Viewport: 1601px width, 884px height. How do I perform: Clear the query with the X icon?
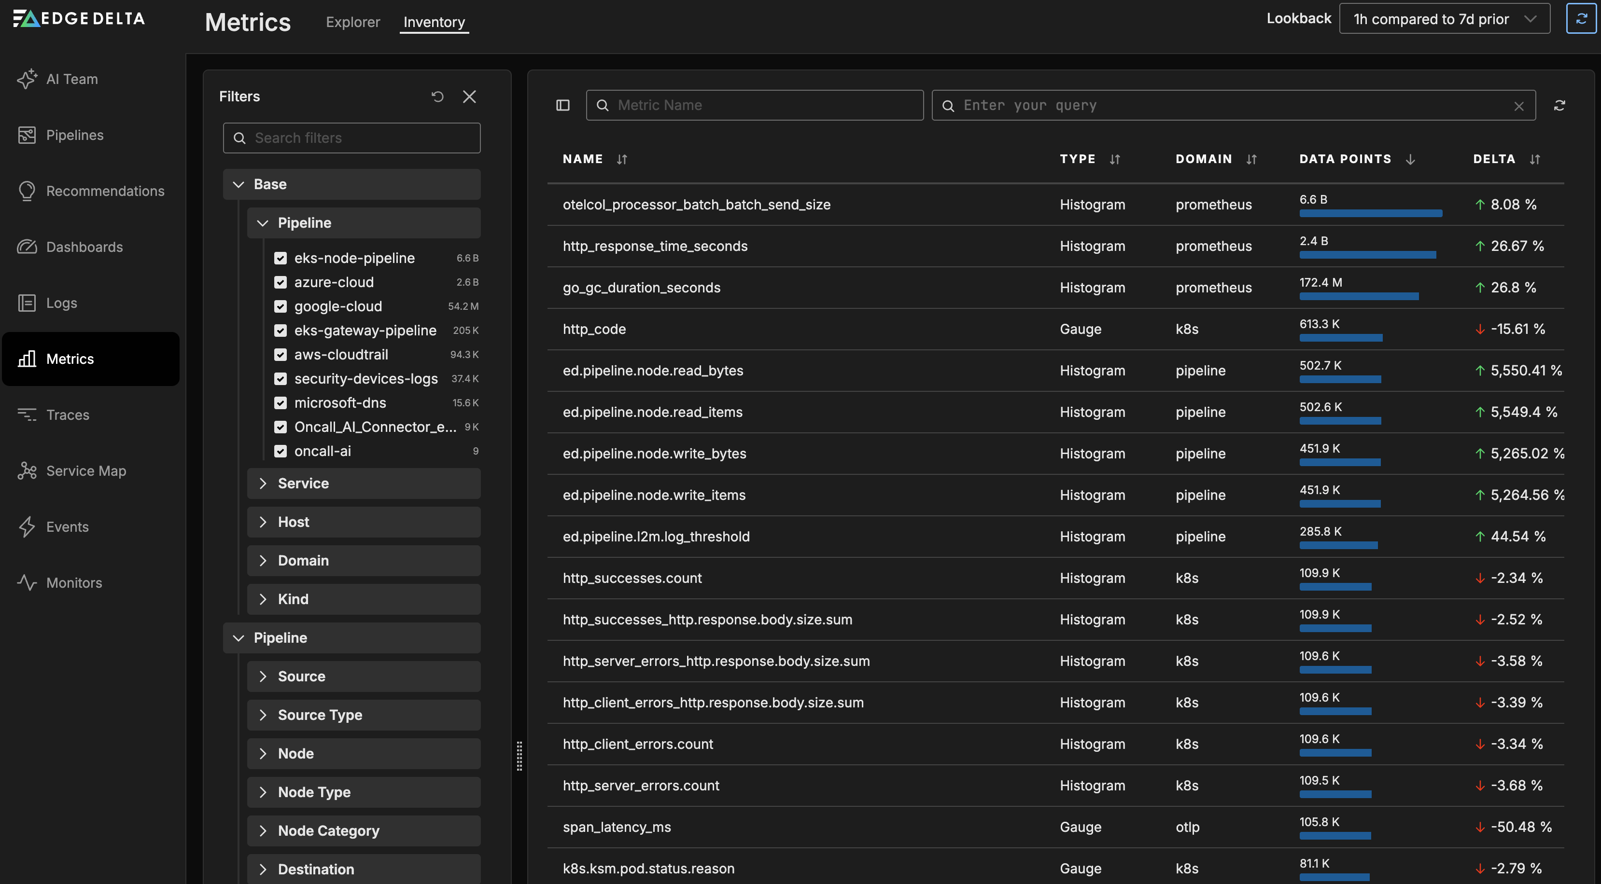pos(1518,106)
